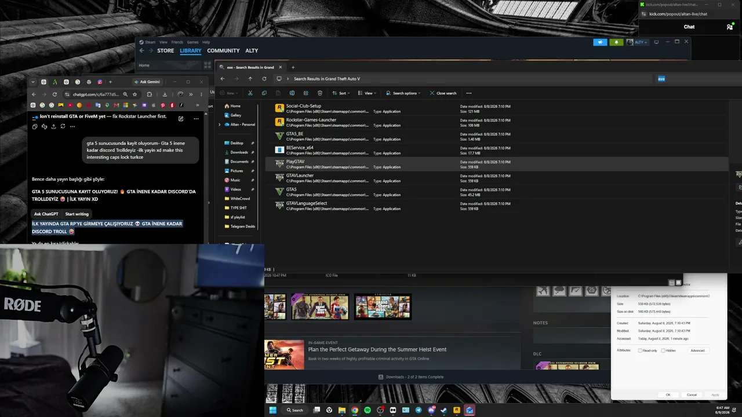The image size is (742, 417).
Task: Open the Games menu in Steam
Action: 192,42
